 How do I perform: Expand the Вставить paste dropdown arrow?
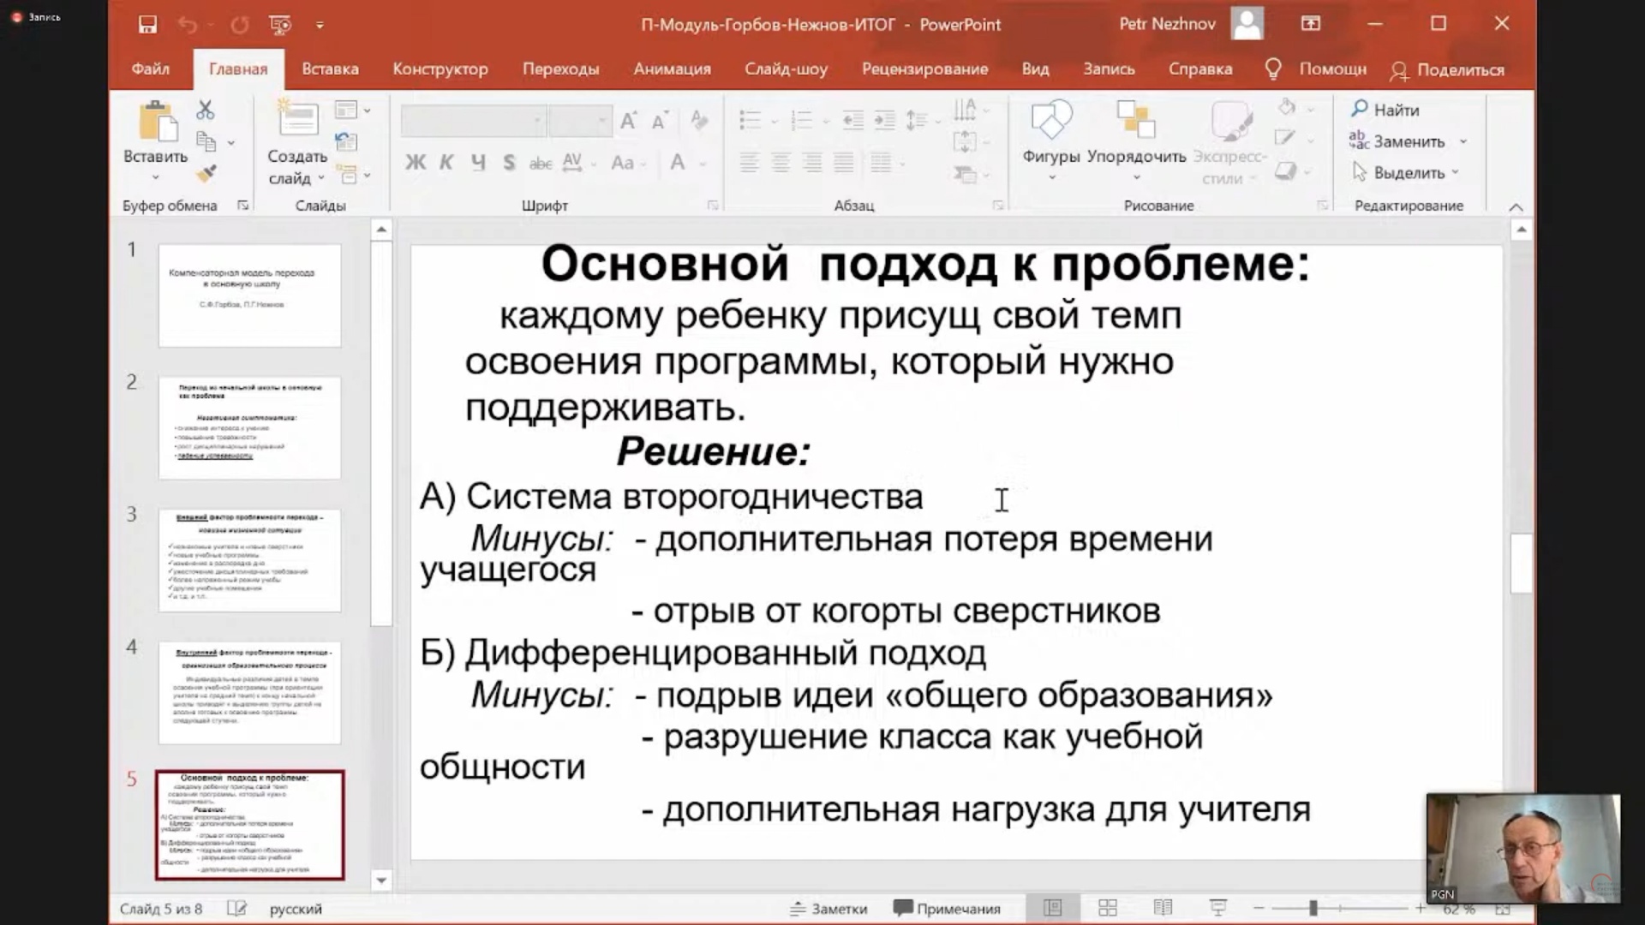click(x=155, y=178)
